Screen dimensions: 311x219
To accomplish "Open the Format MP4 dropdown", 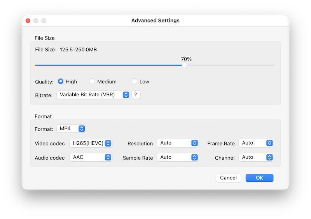I will click(x=71, y=129).
